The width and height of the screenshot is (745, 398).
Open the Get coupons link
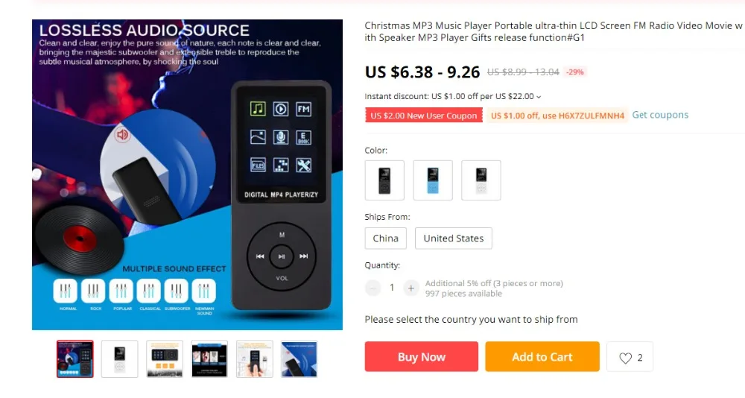[x=660, y=115]
